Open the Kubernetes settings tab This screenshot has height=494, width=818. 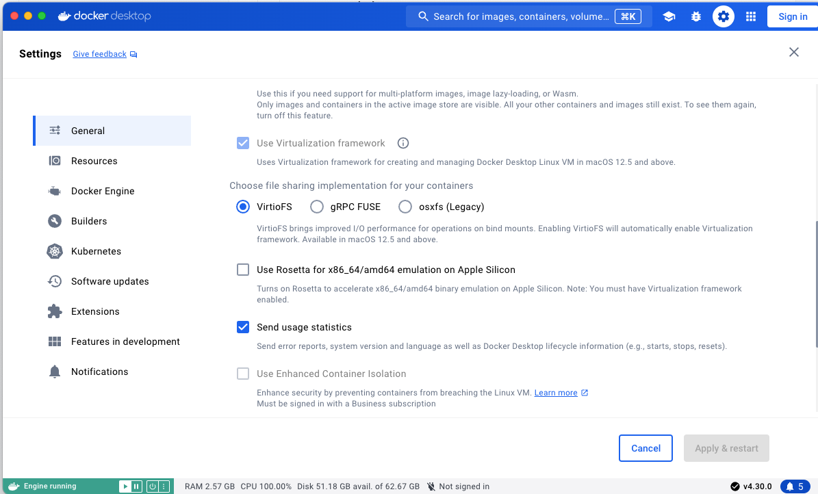112,251
